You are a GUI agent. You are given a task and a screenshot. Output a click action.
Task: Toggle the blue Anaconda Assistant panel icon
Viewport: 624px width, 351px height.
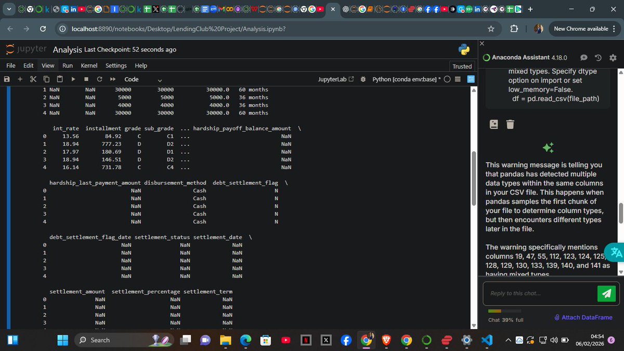pyautogui.click(x=471, y=79)
